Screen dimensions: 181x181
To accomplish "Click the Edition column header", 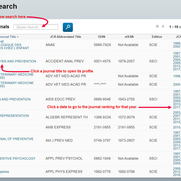I will click(x=157, y=37).
